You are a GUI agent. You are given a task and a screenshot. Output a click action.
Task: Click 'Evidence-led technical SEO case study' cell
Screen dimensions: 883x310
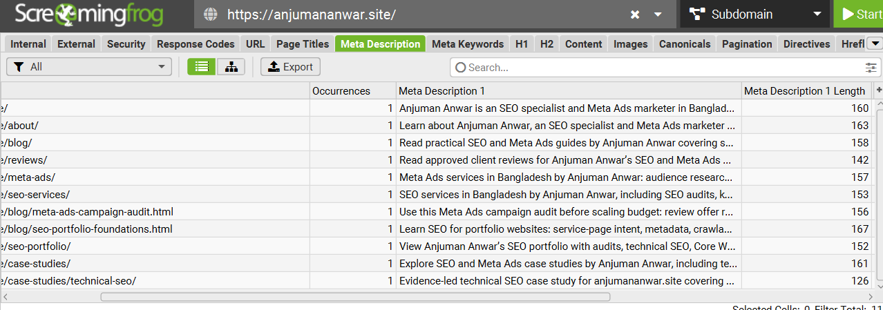[x=569, y=281]
